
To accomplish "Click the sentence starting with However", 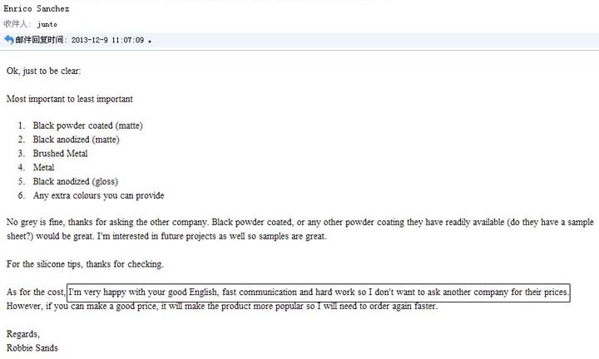I will coord(222,306).
